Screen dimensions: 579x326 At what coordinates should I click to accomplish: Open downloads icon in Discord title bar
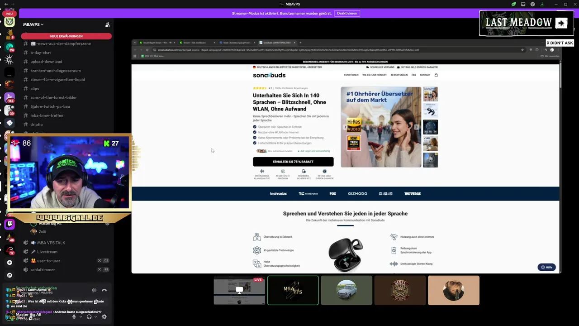(x=542, y=4)
